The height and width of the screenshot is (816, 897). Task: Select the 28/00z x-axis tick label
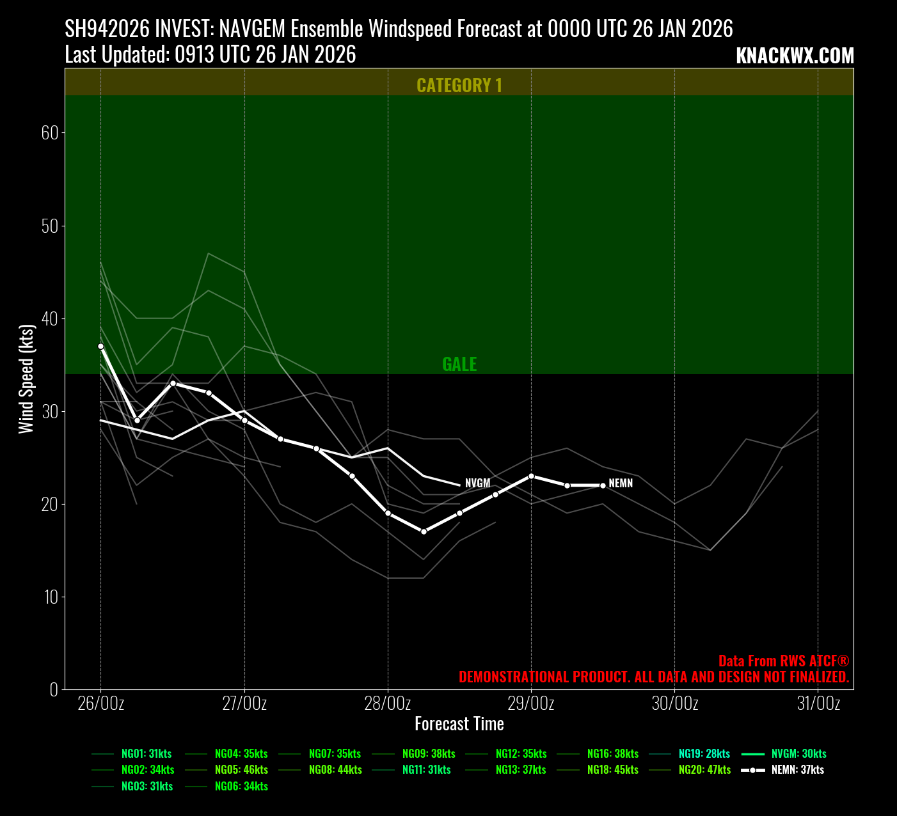pos(388,703)
